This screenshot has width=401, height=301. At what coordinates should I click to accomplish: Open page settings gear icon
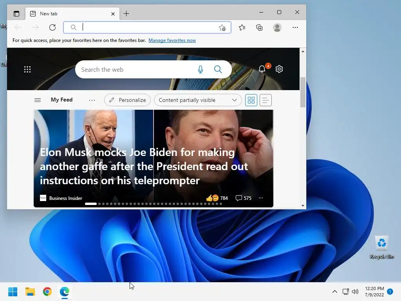click(279, 69)
